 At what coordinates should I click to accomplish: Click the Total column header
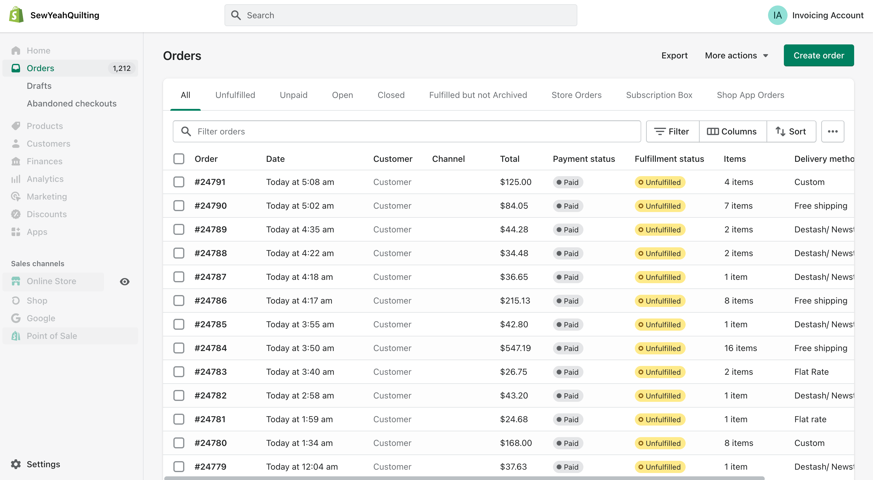point(510,159)
